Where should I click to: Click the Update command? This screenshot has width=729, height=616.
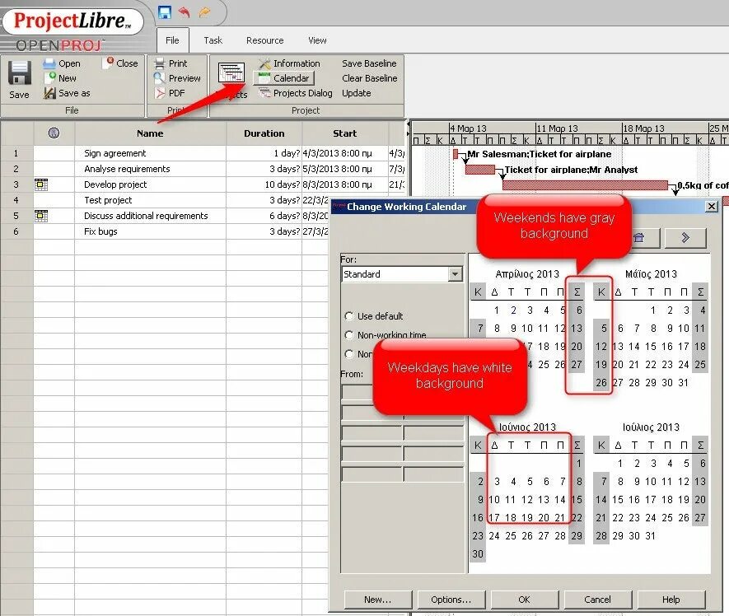tap(357, 93)
